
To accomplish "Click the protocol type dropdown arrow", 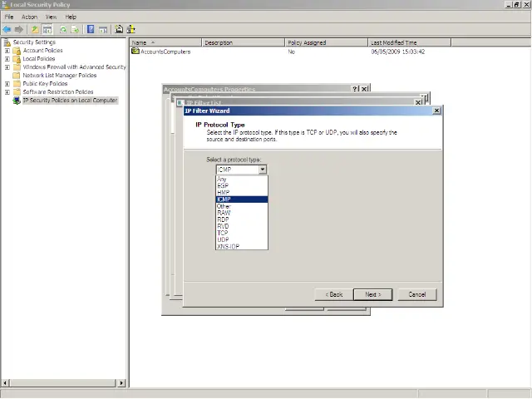I will (263, 170).
